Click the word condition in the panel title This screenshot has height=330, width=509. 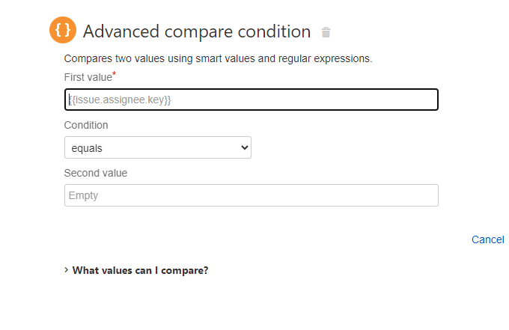tap(274, 31)
